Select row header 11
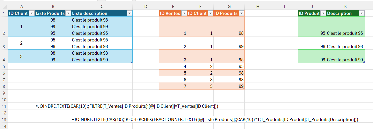This screenshot has height=129, width=373. pos(4,106)
